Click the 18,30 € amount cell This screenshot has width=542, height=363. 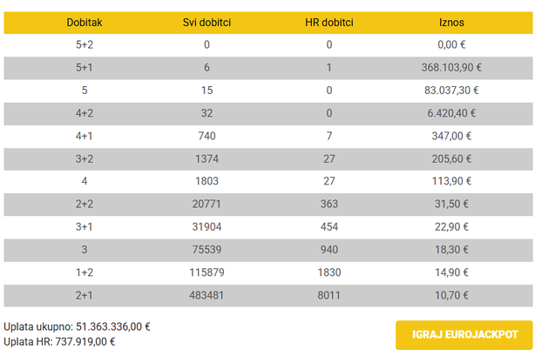(x=452, y=249)
